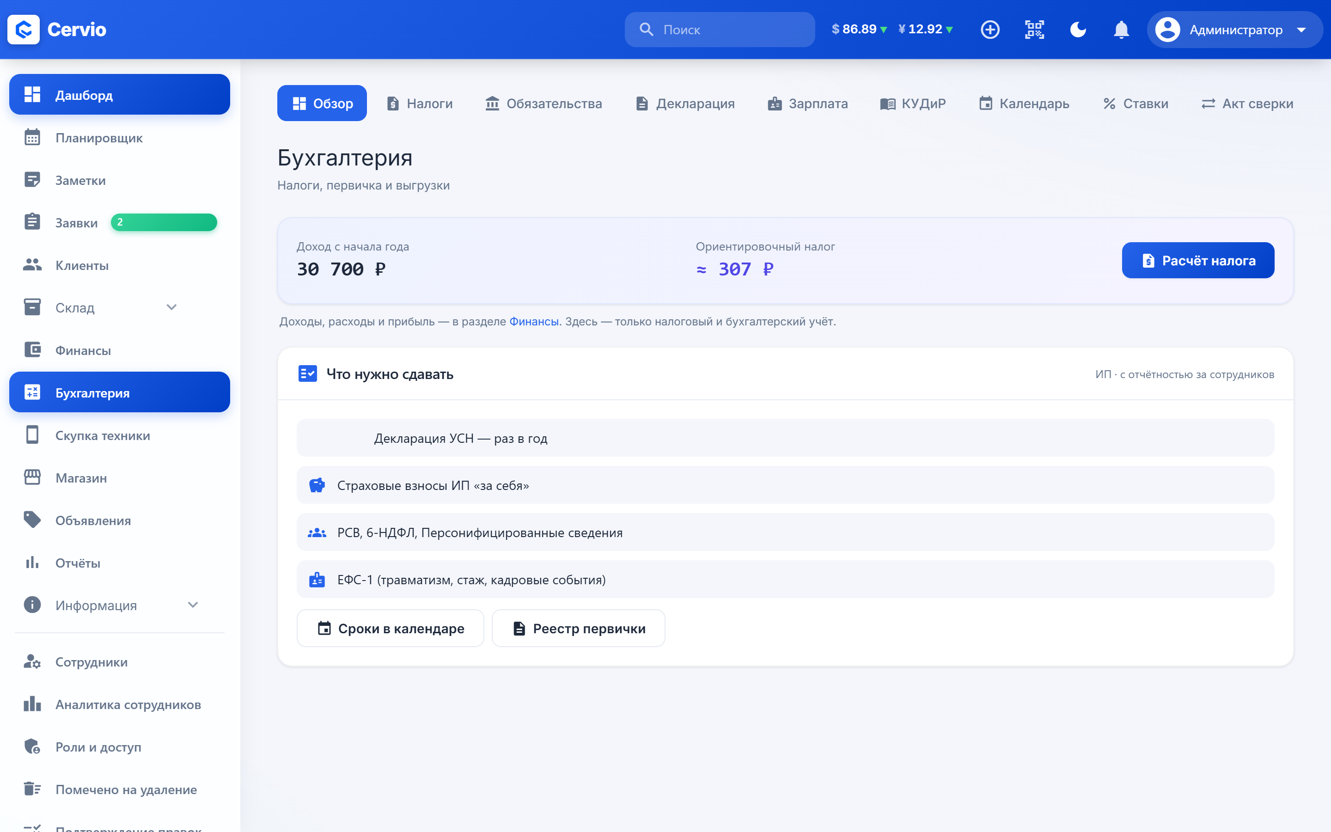Click the yen rate 12.92
This screenshot has width=1331, height=832.
926,29
